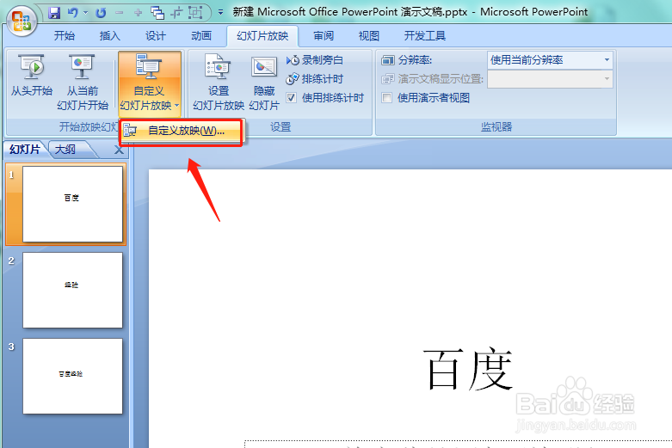Open 设置幻灯片放映 dialog
The width and height of the screenshot is (672, 448).
coord(219,82)
